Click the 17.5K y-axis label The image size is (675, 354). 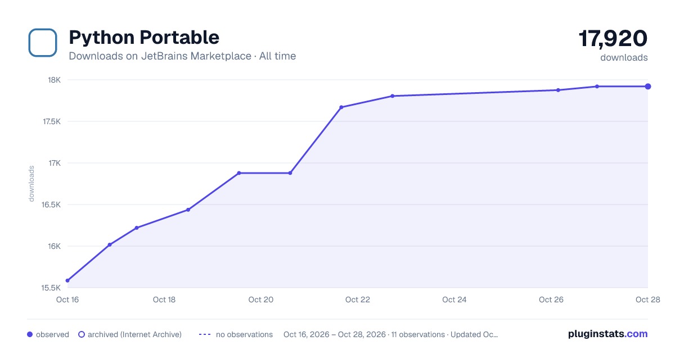point(52,121)
